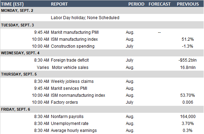Viewport: 204px width, 134px height.
Task: Click the PERIOD column header
Action: [136, 4]
